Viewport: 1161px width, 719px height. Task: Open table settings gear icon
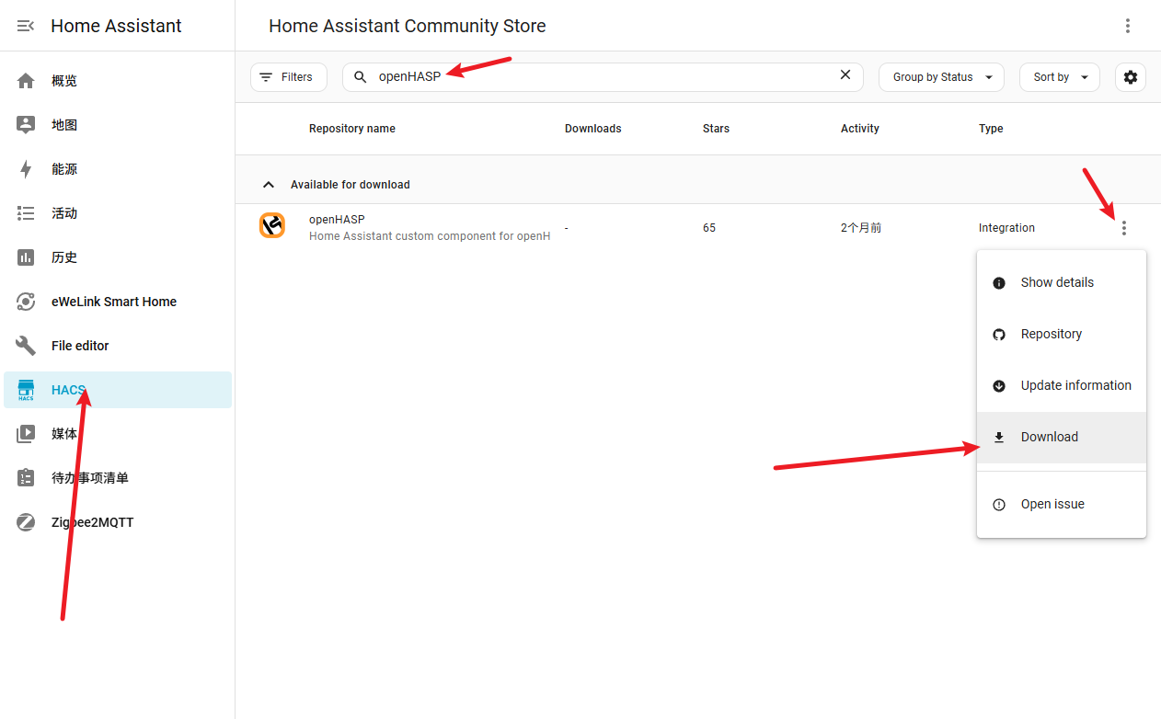click(1131, 77)
